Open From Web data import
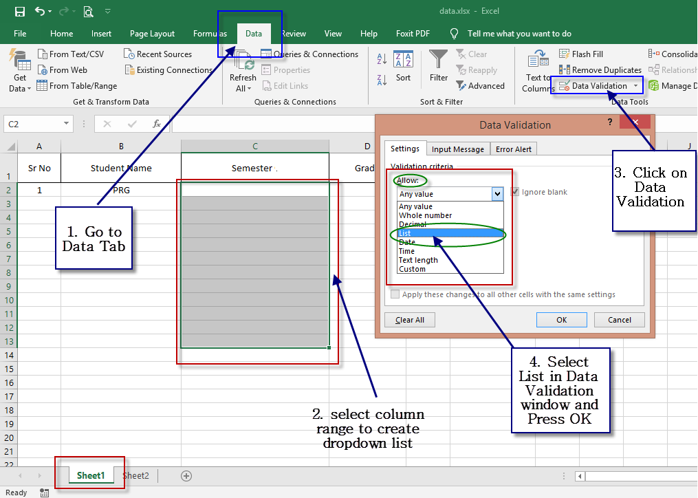 click(64, 69)
